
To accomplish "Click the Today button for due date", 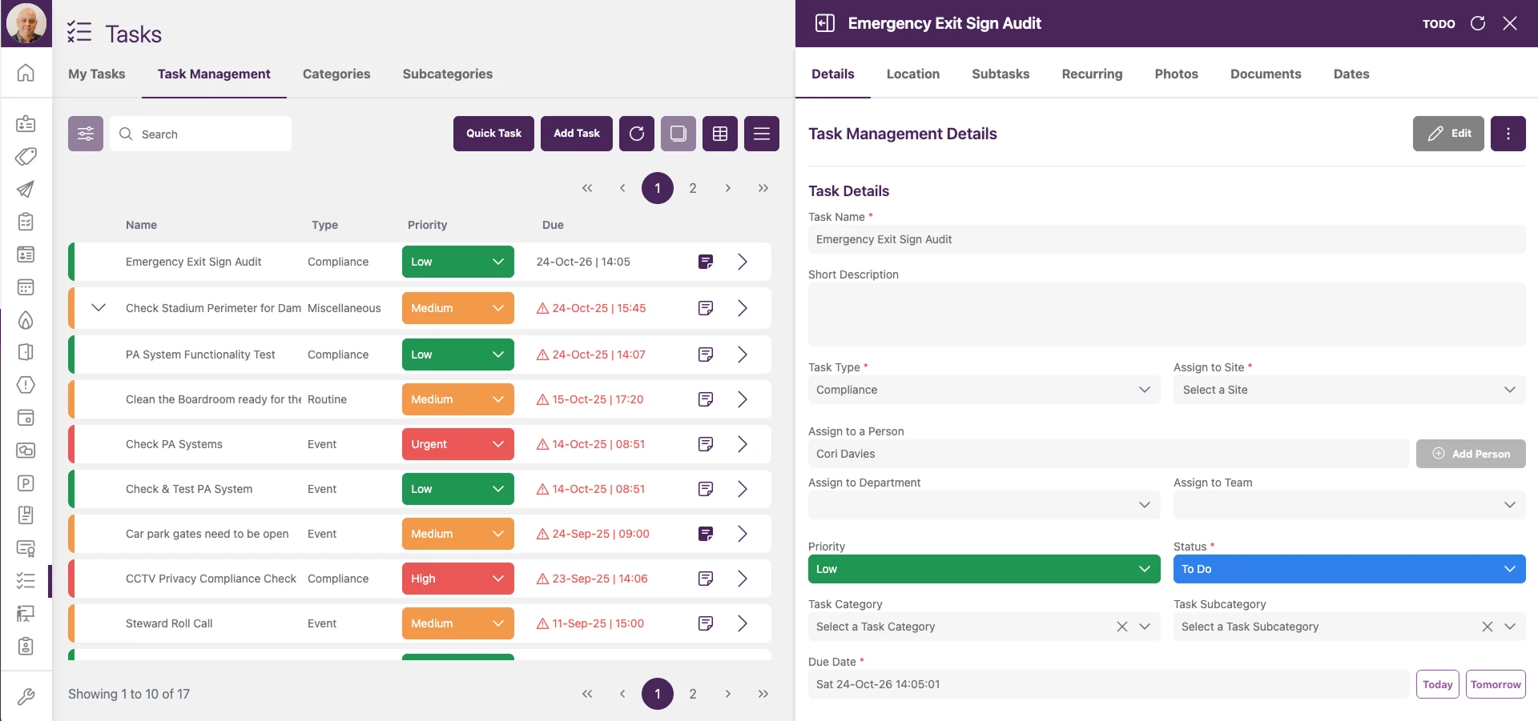I will (x=1437, y=684).
